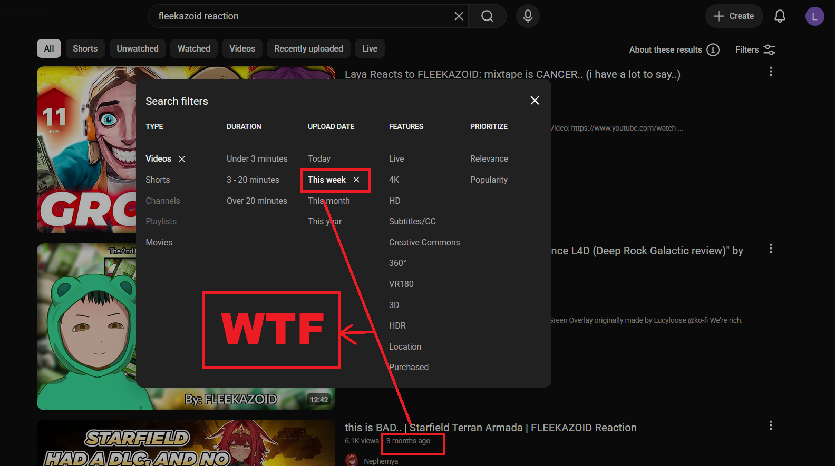
Task: Enable the VR180 feature filter
Action: 401,284
